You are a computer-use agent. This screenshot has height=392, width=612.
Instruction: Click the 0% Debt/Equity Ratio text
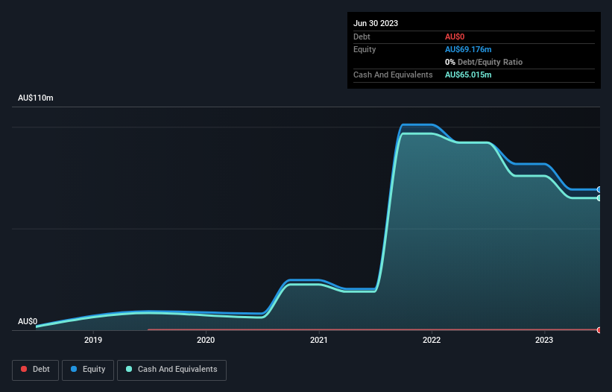(484, 62)
